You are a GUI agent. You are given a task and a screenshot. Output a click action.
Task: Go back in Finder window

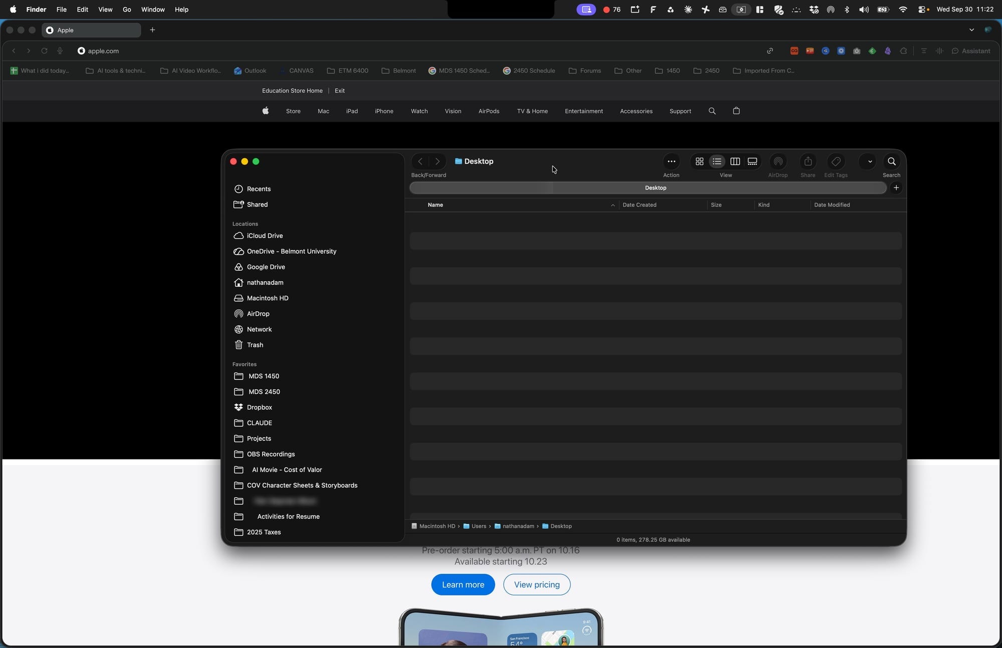pos(420,161)
